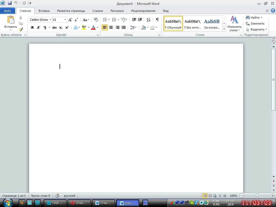Screen dimensions: 276x207
Task: Switch to the Рецензирование tab
Action: point(143,11)
